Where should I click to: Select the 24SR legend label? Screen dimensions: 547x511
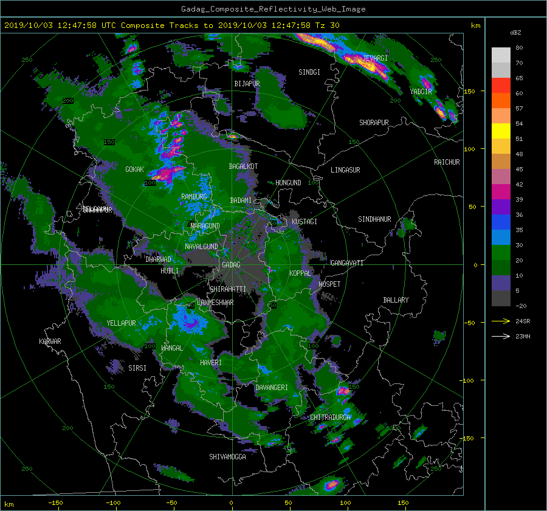[x=523, y=321]
